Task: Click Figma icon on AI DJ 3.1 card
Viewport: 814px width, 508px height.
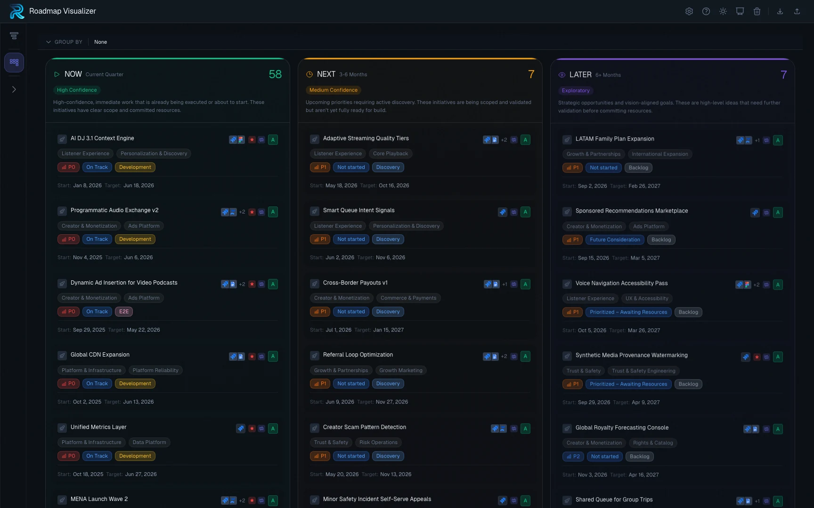Action: click(x=241, y=140)
